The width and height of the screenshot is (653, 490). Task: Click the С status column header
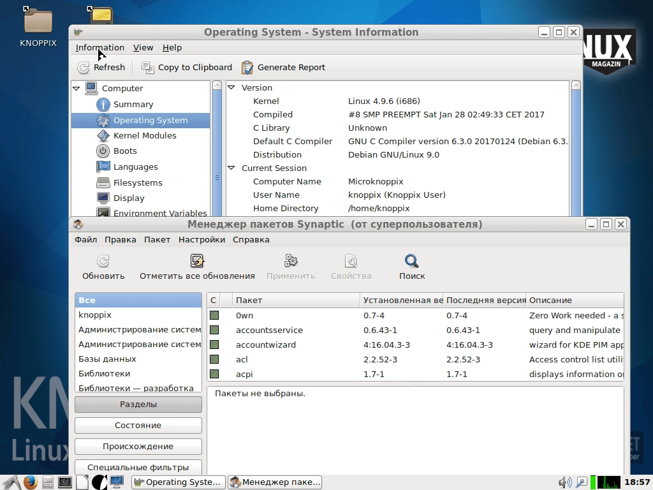coord(213,301)
